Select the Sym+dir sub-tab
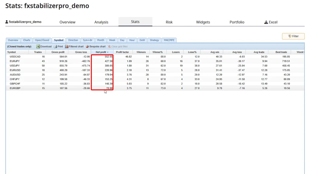This screenshot has width=310, height=174. pos(87,40)
